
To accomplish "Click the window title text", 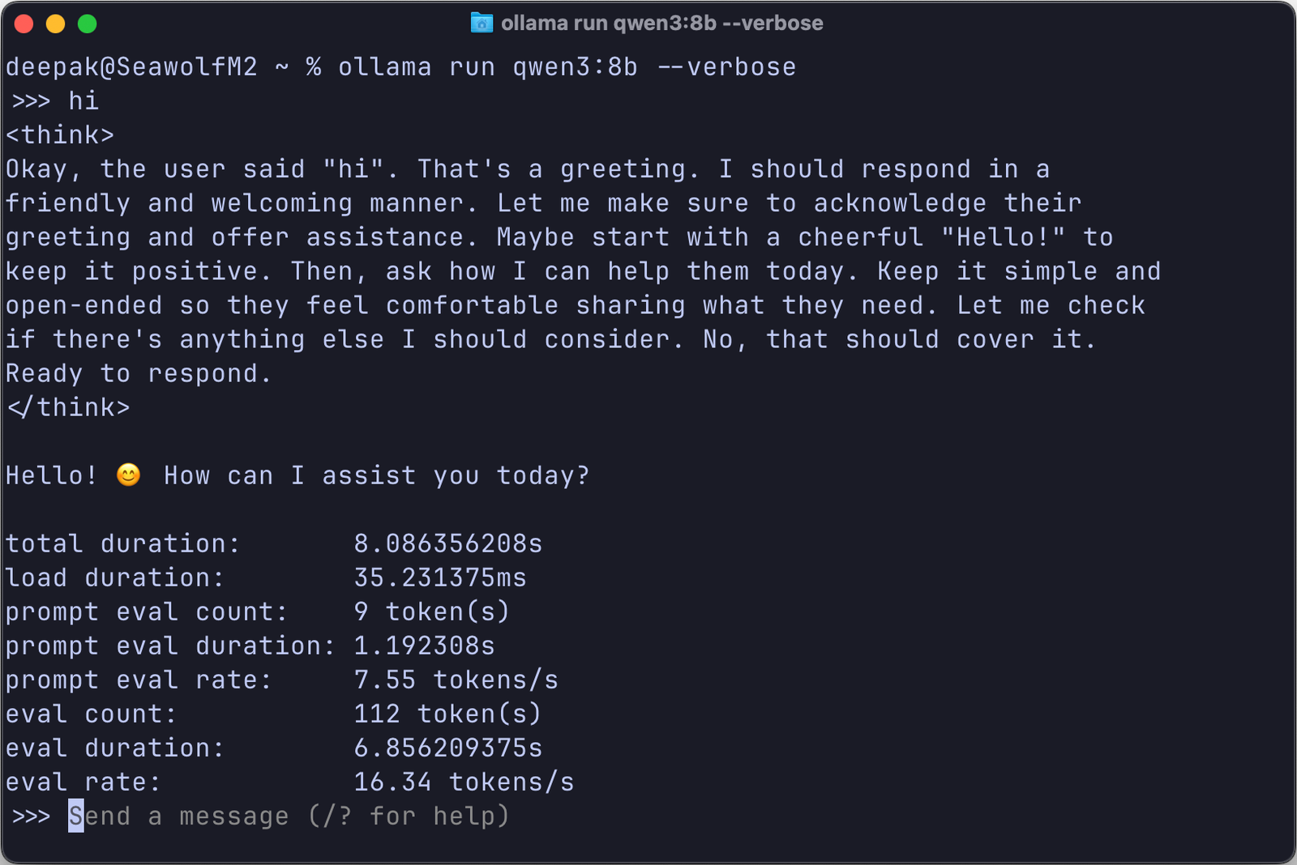I will pyautogui.click(x=661, y=23).
